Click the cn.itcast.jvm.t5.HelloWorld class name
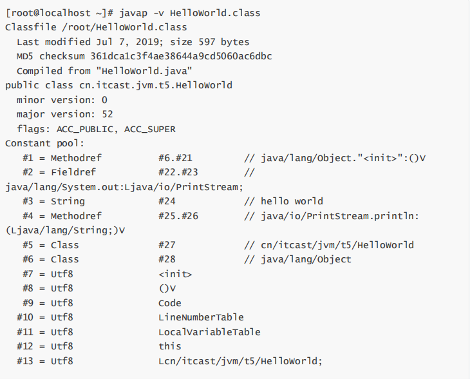Viewport: 470px width, 381px height. pyautogui.click(x=156, y=86)
